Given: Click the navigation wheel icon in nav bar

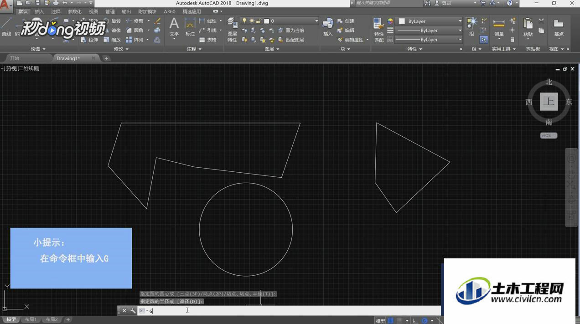Looking at the screenshot, I should click(x=571, y=159).
